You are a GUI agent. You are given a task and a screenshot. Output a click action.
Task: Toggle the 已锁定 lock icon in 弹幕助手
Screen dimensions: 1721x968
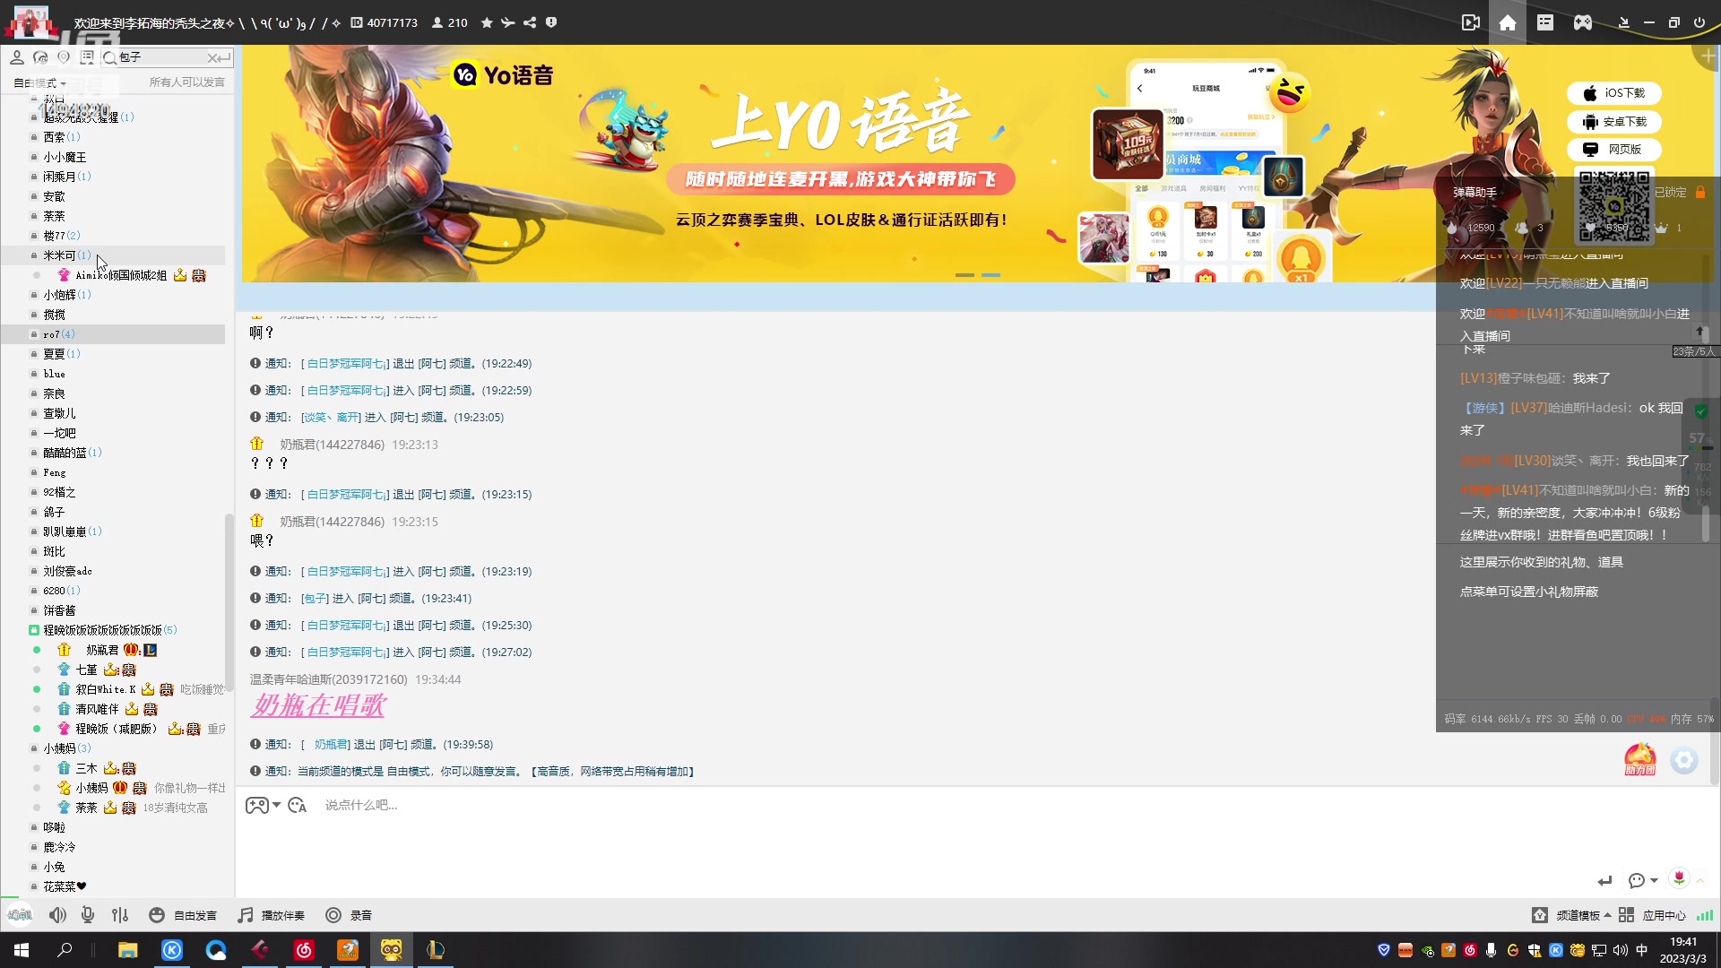coord(1700,192)
